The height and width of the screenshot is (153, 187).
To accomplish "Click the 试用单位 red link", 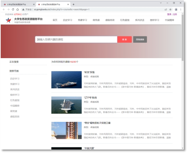I will point(18,14).
